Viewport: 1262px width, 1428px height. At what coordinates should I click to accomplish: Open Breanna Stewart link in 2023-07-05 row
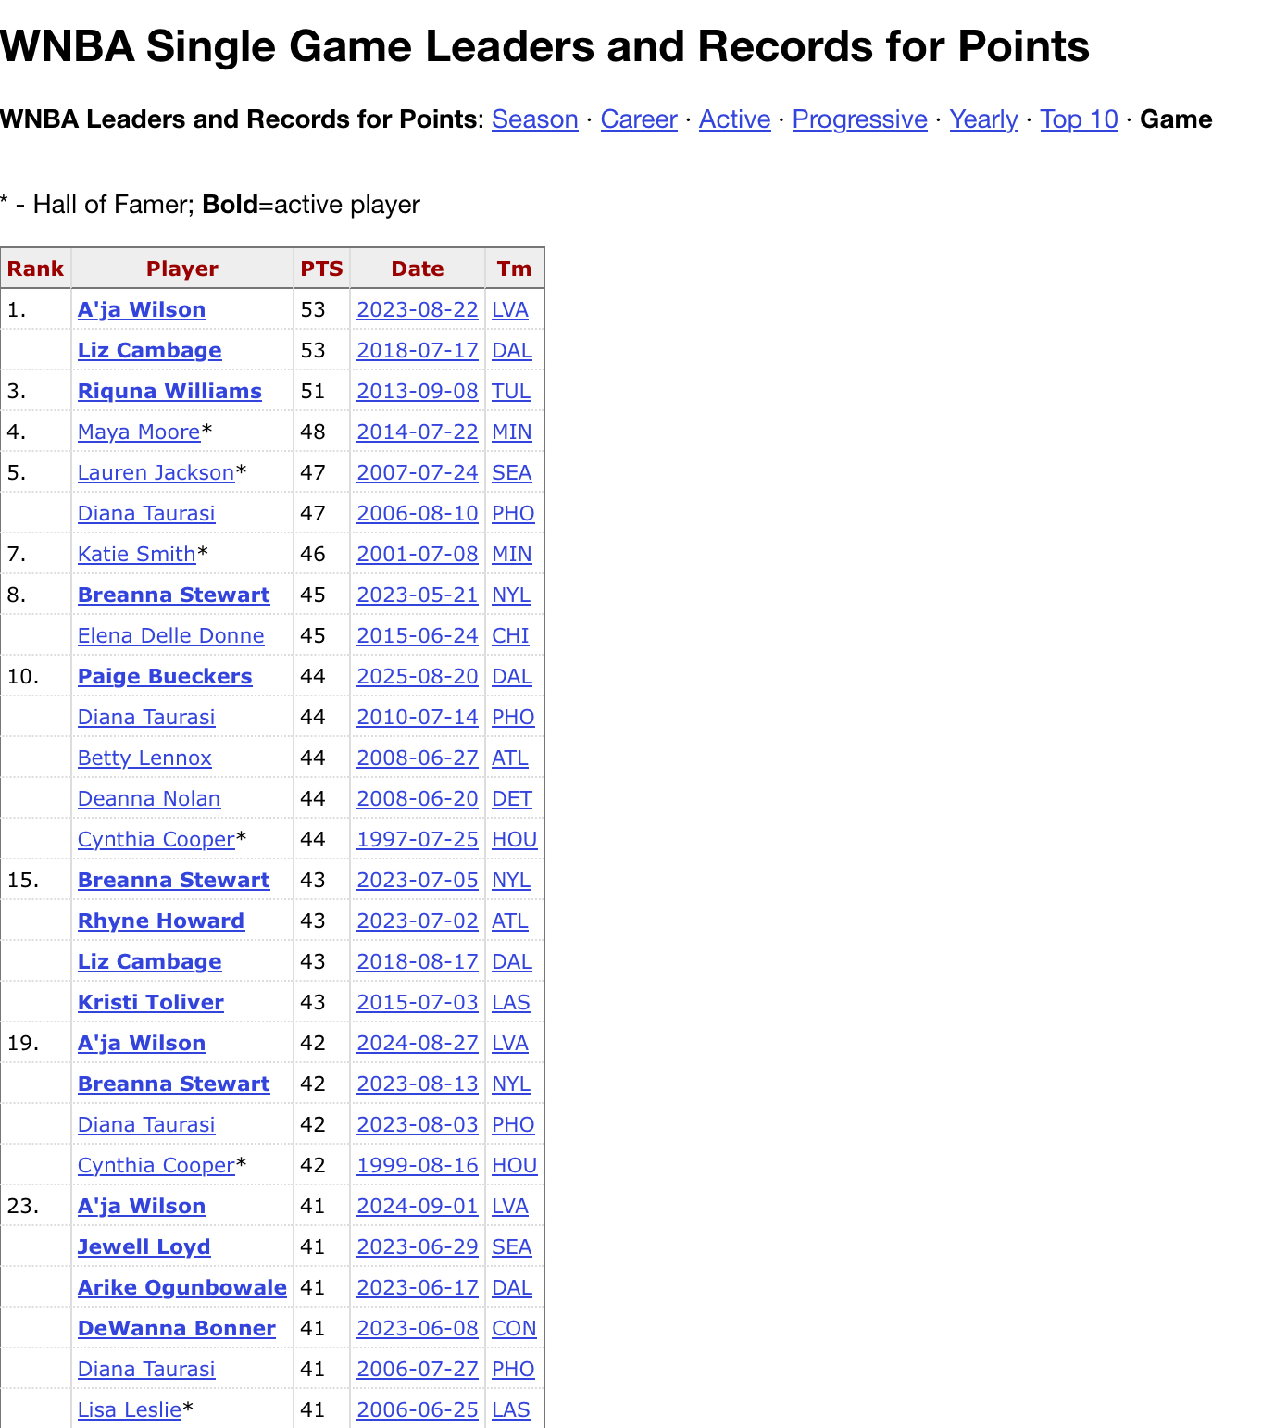pos(174,880)
